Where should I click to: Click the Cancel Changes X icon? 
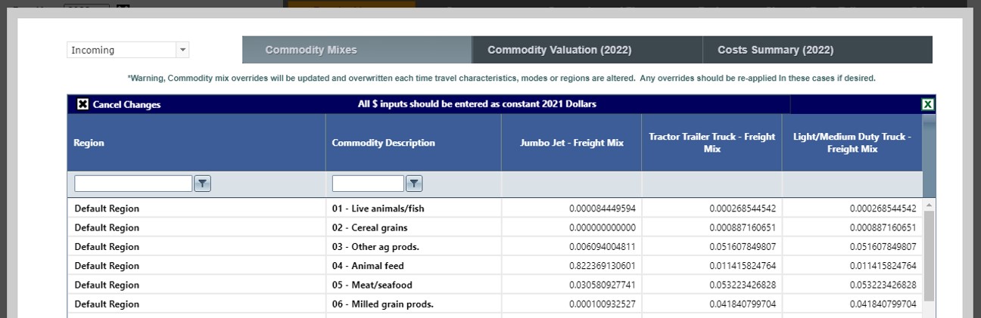[x=83, y=104]
